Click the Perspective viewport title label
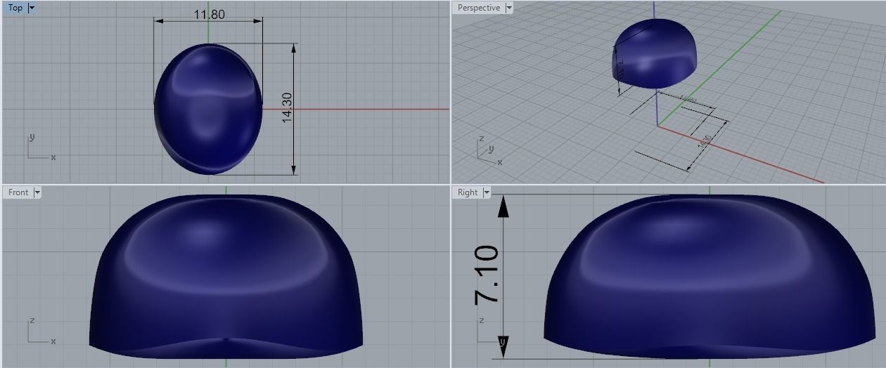This screenshot has height=368, width=886. coord(479,8)
